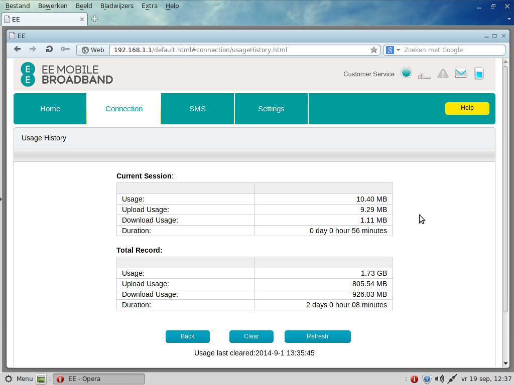Open the tab list dropdown arrow
514x385 pixels.
[509, 19]
